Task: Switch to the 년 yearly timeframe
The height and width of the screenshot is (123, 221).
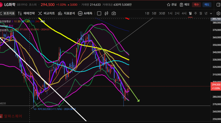Action: 206,13
